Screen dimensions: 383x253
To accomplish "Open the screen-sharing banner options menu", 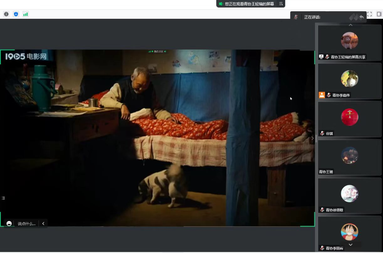I will [281, 4].
